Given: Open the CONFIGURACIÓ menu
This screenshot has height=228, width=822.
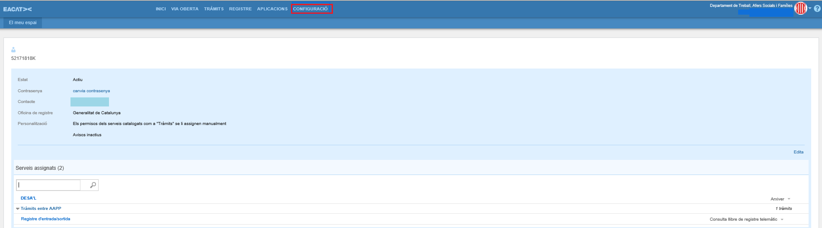Looking at the screenshot, I should click(x=310, y=9).
